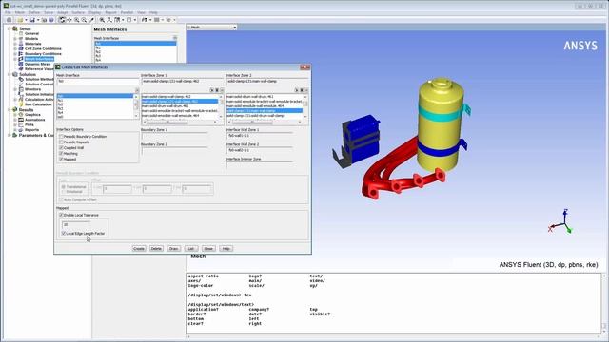Screen dimensions: 609x342
Task: Click the first small icon above the Interface Zone 1 list
Action: (x=212, y=90)
